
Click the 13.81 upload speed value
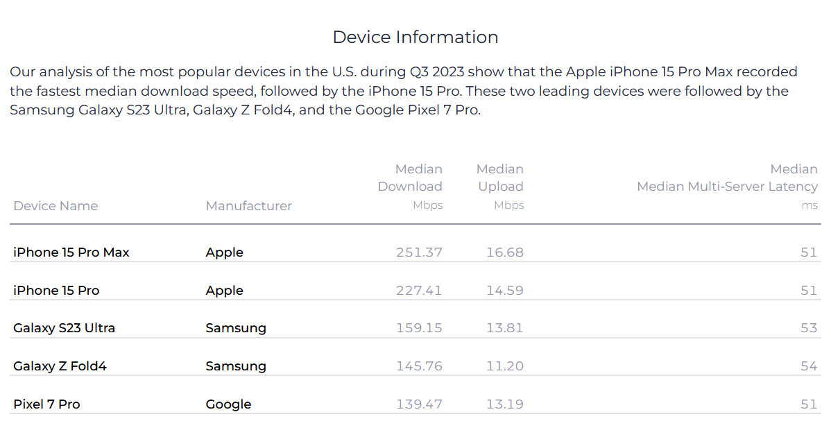[504, 328]
